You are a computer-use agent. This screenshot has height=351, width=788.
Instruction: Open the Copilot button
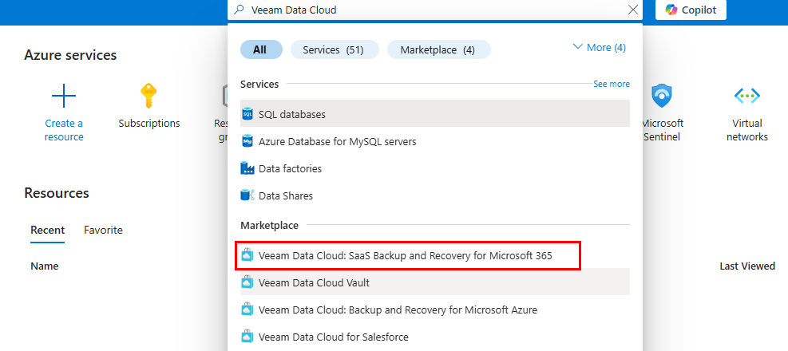pyautogui.click(x=691, y=10)
